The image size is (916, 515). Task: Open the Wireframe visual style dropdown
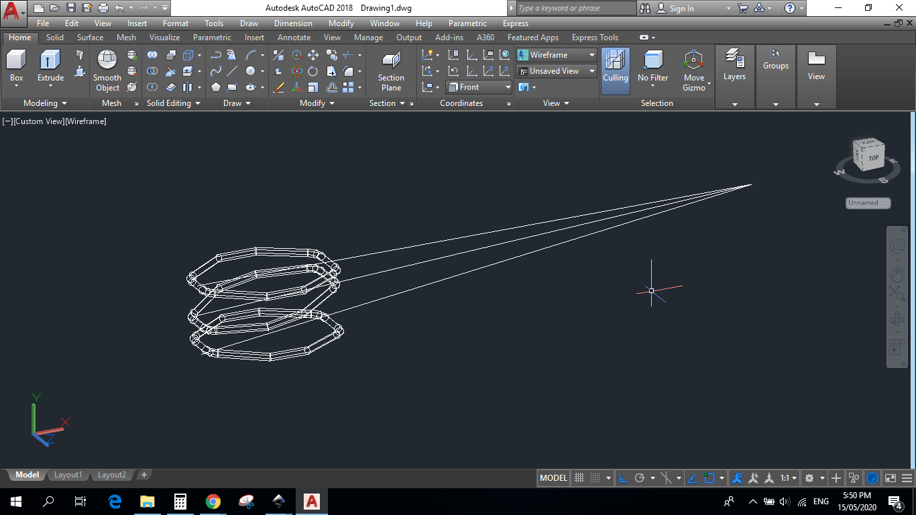coord(557,55)
